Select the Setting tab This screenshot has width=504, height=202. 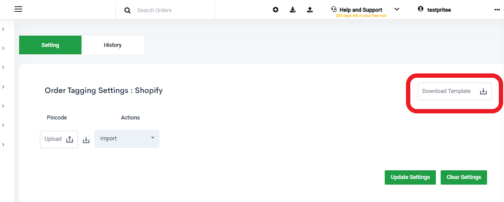[x=50, y=45]
